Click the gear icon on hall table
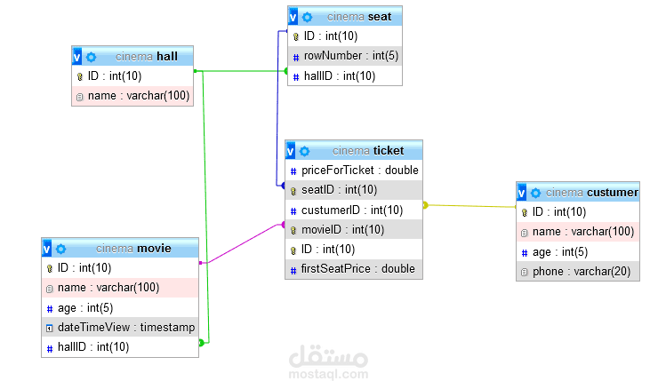The image size is (658, 389). 91,57
